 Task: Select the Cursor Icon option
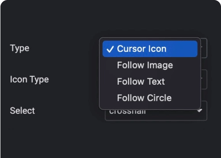click(x=150, y=49)
